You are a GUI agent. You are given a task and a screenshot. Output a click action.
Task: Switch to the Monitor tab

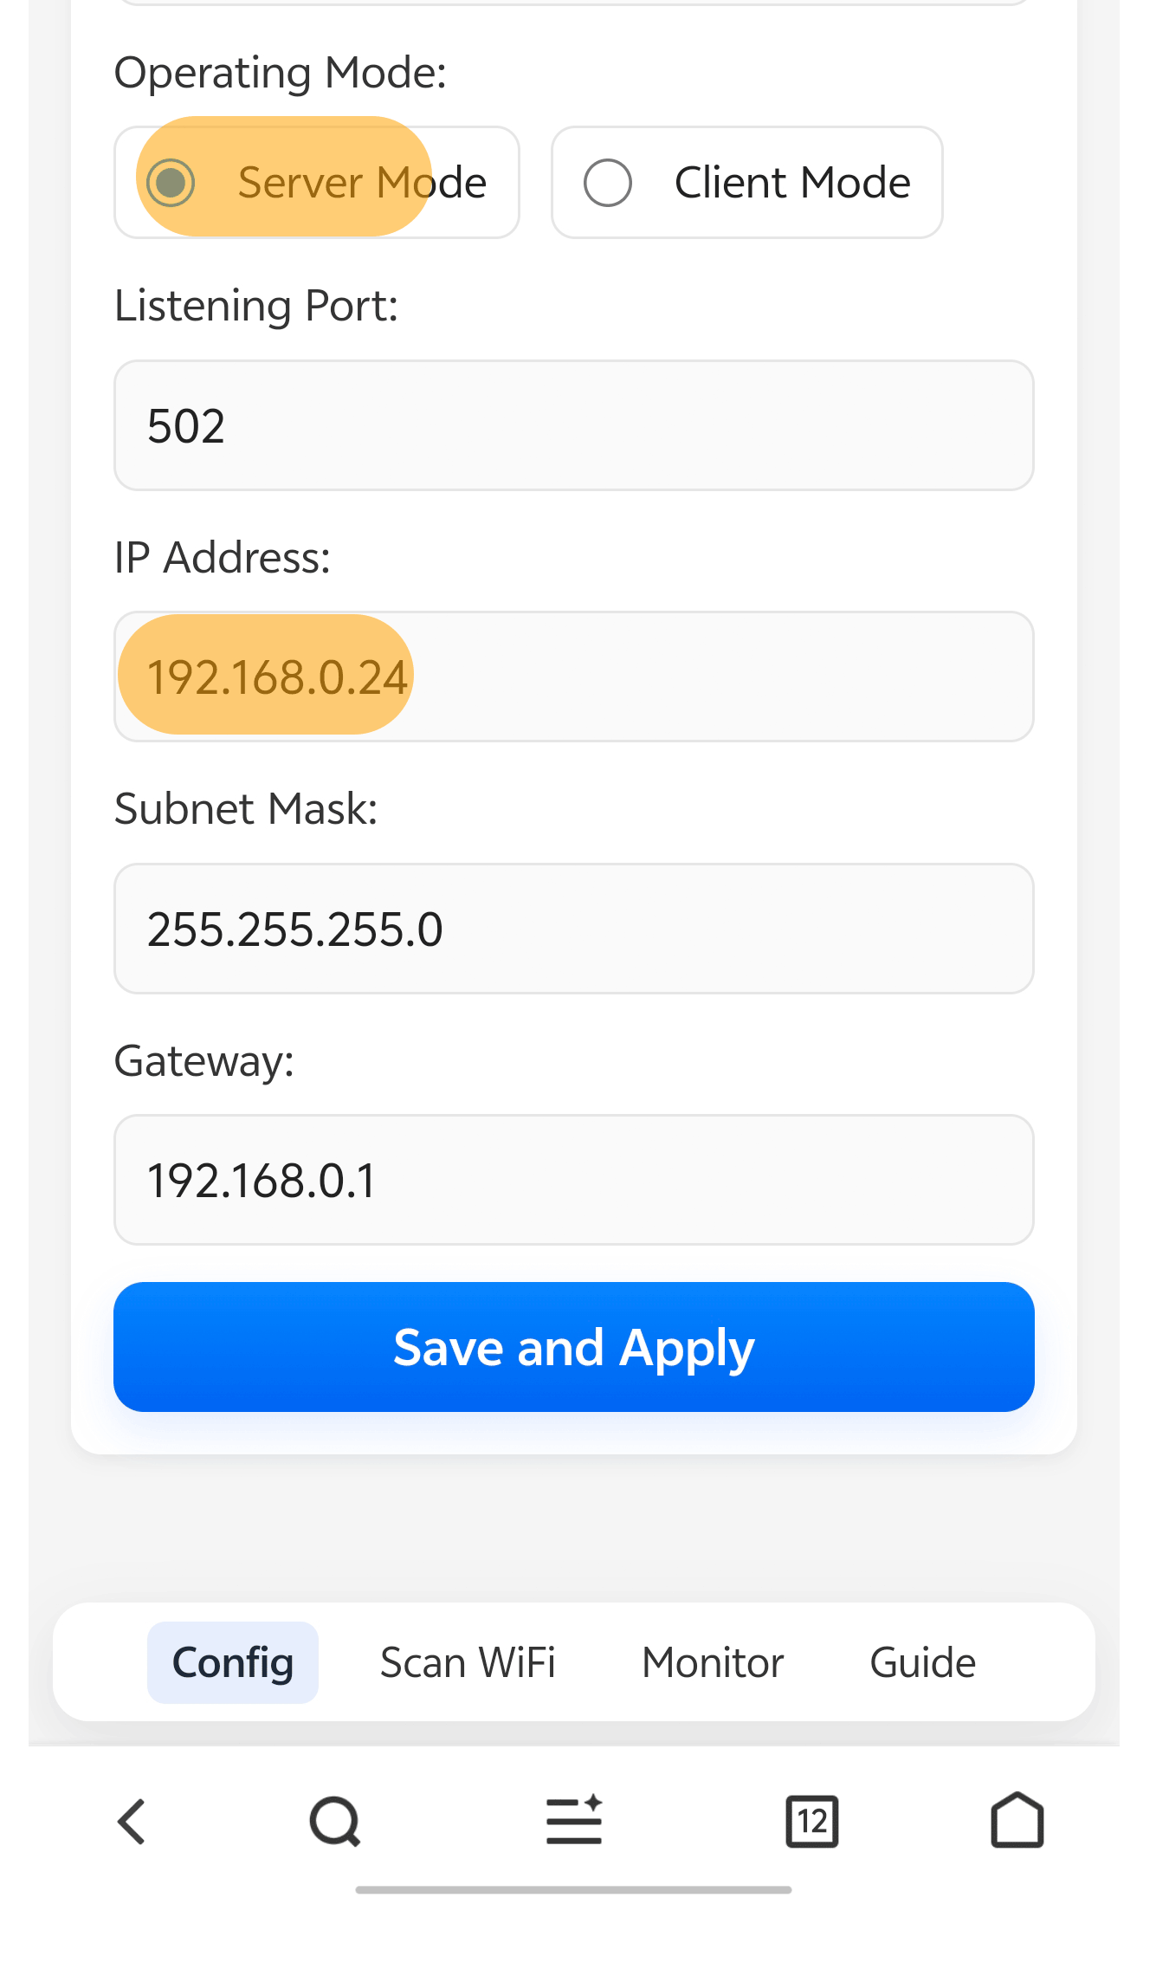point(713,1662)
